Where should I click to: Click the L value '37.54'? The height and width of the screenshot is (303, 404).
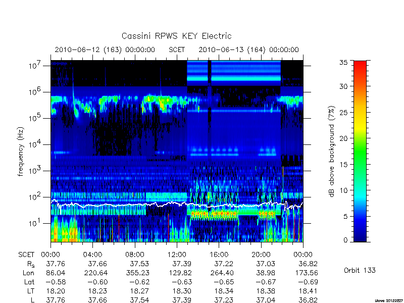pos(140,300)
